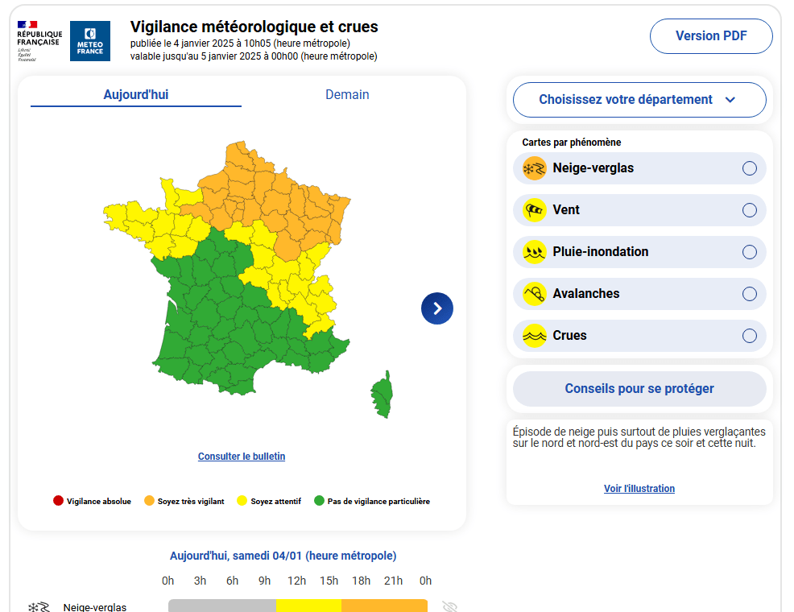Viewport: 794px width, 612px height.
Task: Click the Pluie-inondation rain icon
Action: pyautogui.click(x=535, y=252)
